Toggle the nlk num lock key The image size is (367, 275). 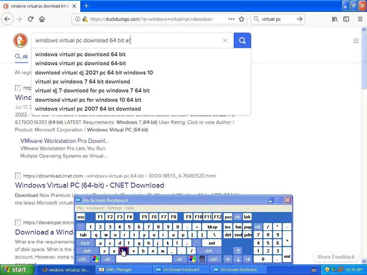click(x=258, y=227)
